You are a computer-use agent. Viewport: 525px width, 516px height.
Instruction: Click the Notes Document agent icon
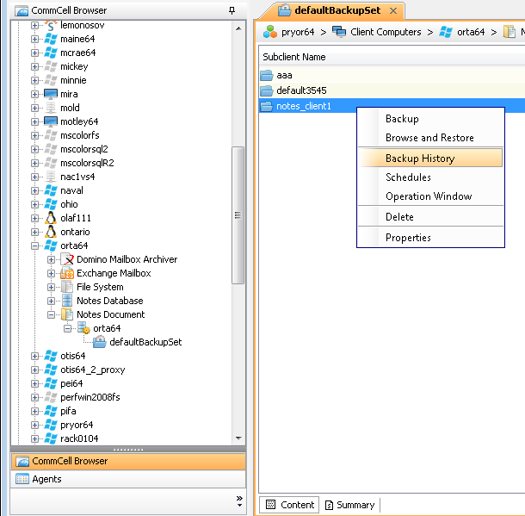click(x=67, y=314)
